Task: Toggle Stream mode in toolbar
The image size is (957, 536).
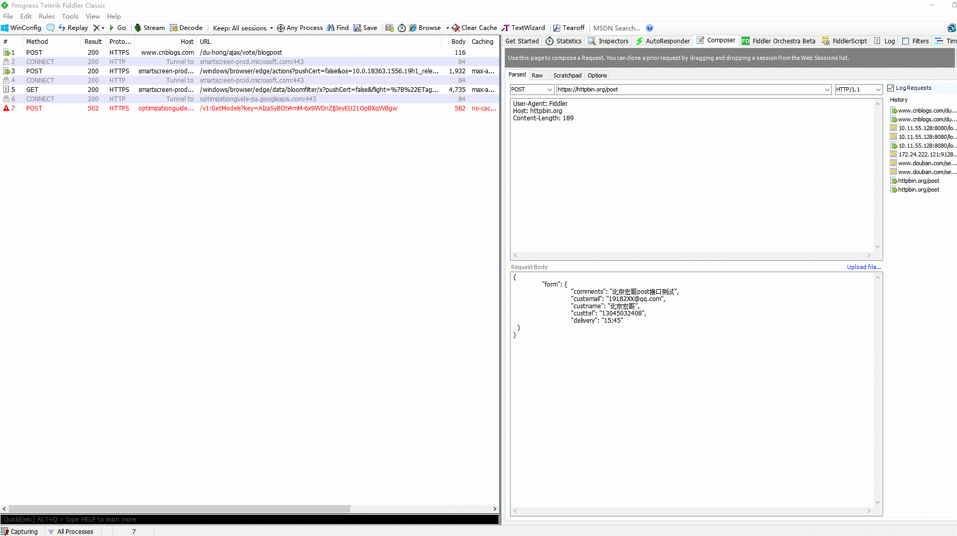Action: pyautogui.click(x=149, y=28)
